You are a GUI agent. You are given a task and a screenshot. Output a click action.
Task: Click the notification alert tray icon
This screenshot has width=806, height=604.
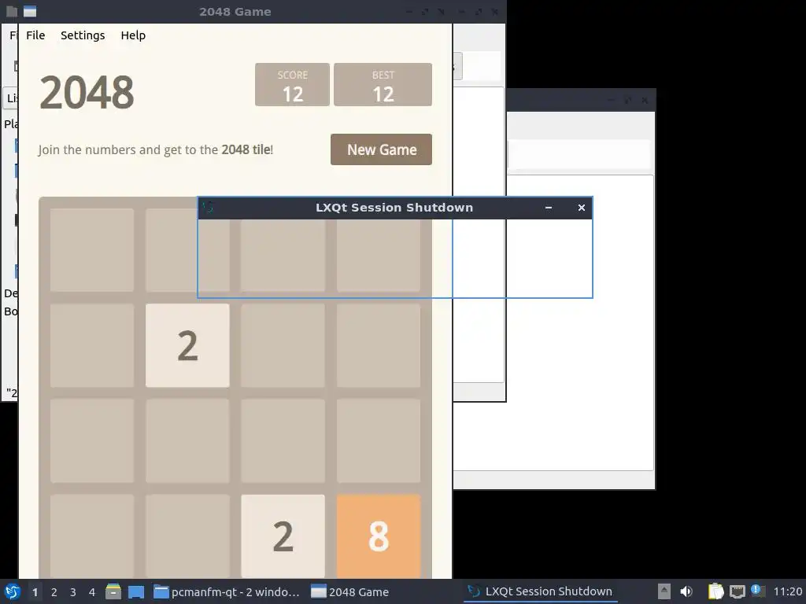pos(757,591)
